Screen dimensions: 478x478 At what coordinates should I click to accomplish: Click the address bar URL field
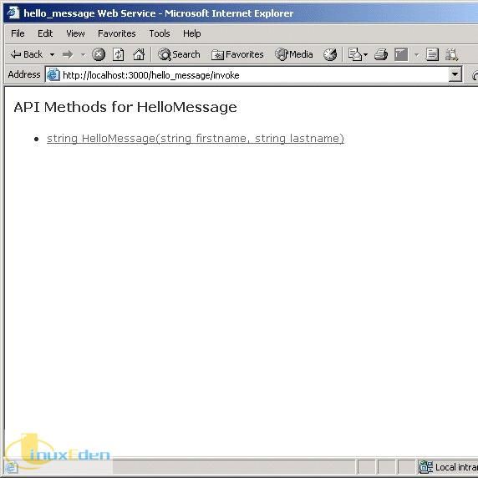click(254, 75)
